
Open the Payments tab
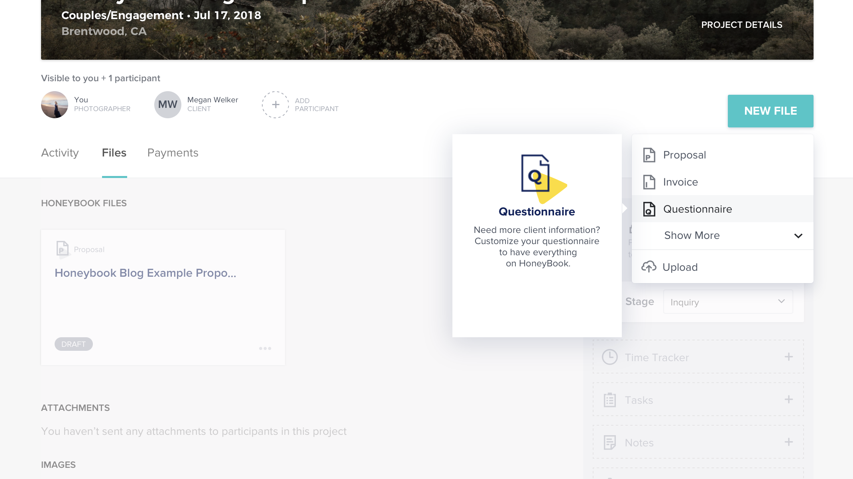point(173,153)
